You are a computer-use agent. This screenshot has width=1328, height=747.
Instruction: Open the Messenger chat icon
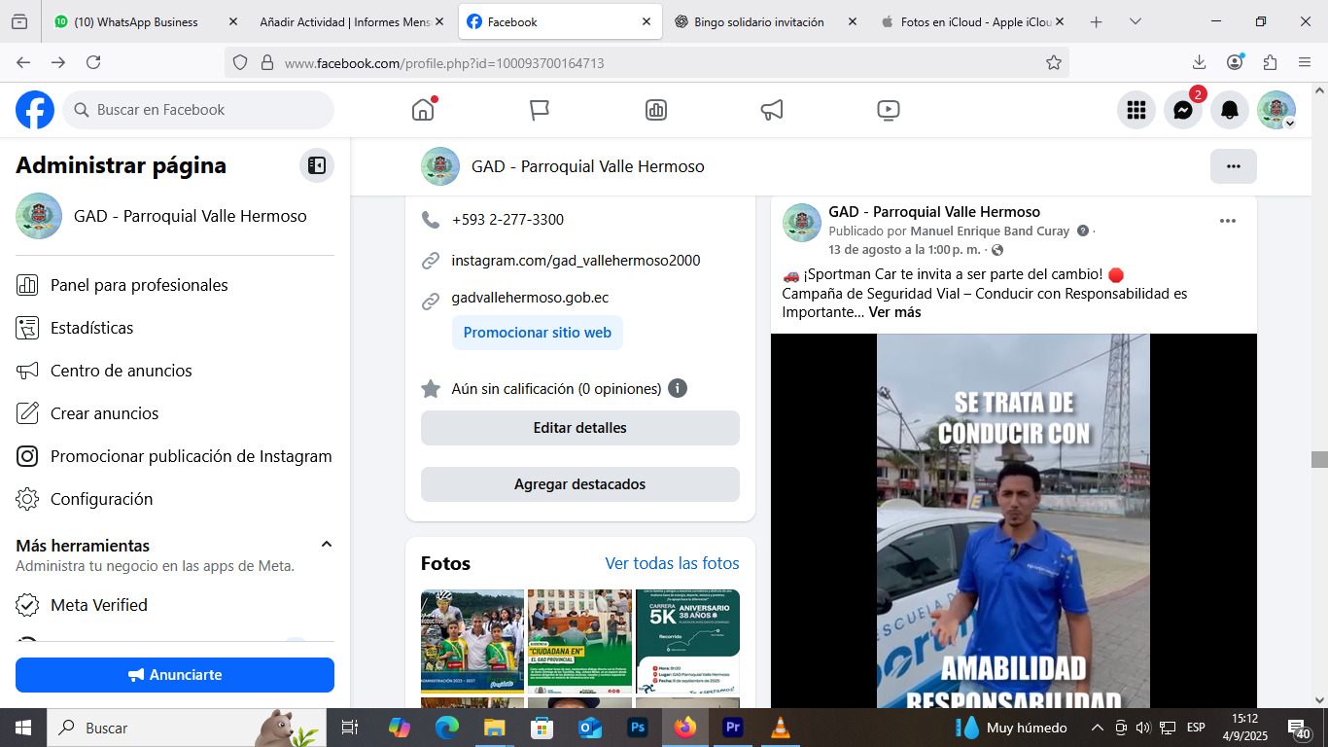coord(1182,110)
